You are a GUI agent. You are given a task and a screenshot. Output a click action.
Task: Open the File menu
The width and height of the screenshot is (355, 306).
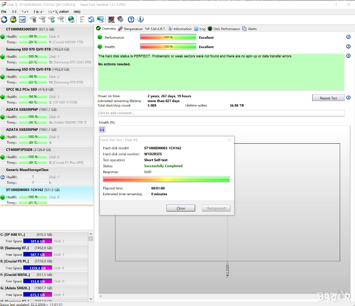pos(4,11)
